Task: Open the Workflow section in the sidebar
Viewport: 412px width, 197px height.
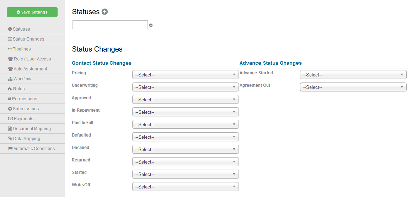Action: [x=32, y=79]
